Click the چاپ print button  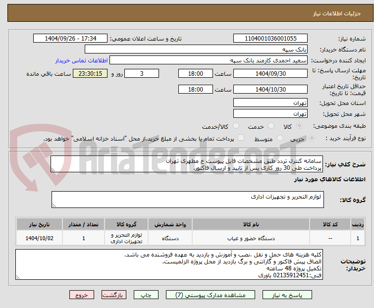click(x=146, y=295)
